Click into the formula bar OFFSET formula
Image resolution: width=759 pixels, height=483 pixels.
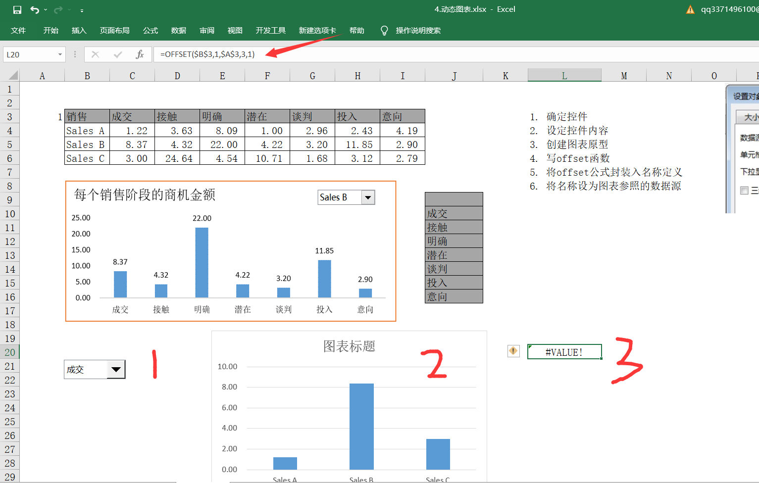pyautogui.click(x=207, y=54)
